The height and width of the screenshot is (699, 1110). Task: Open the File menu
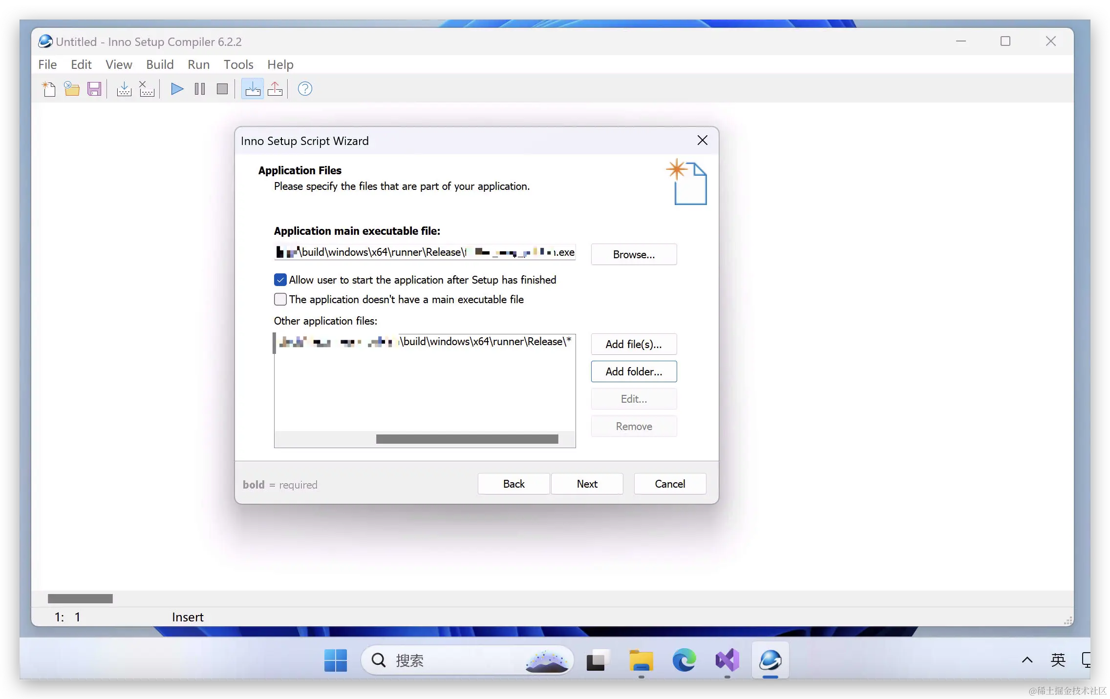click(47, 64)
